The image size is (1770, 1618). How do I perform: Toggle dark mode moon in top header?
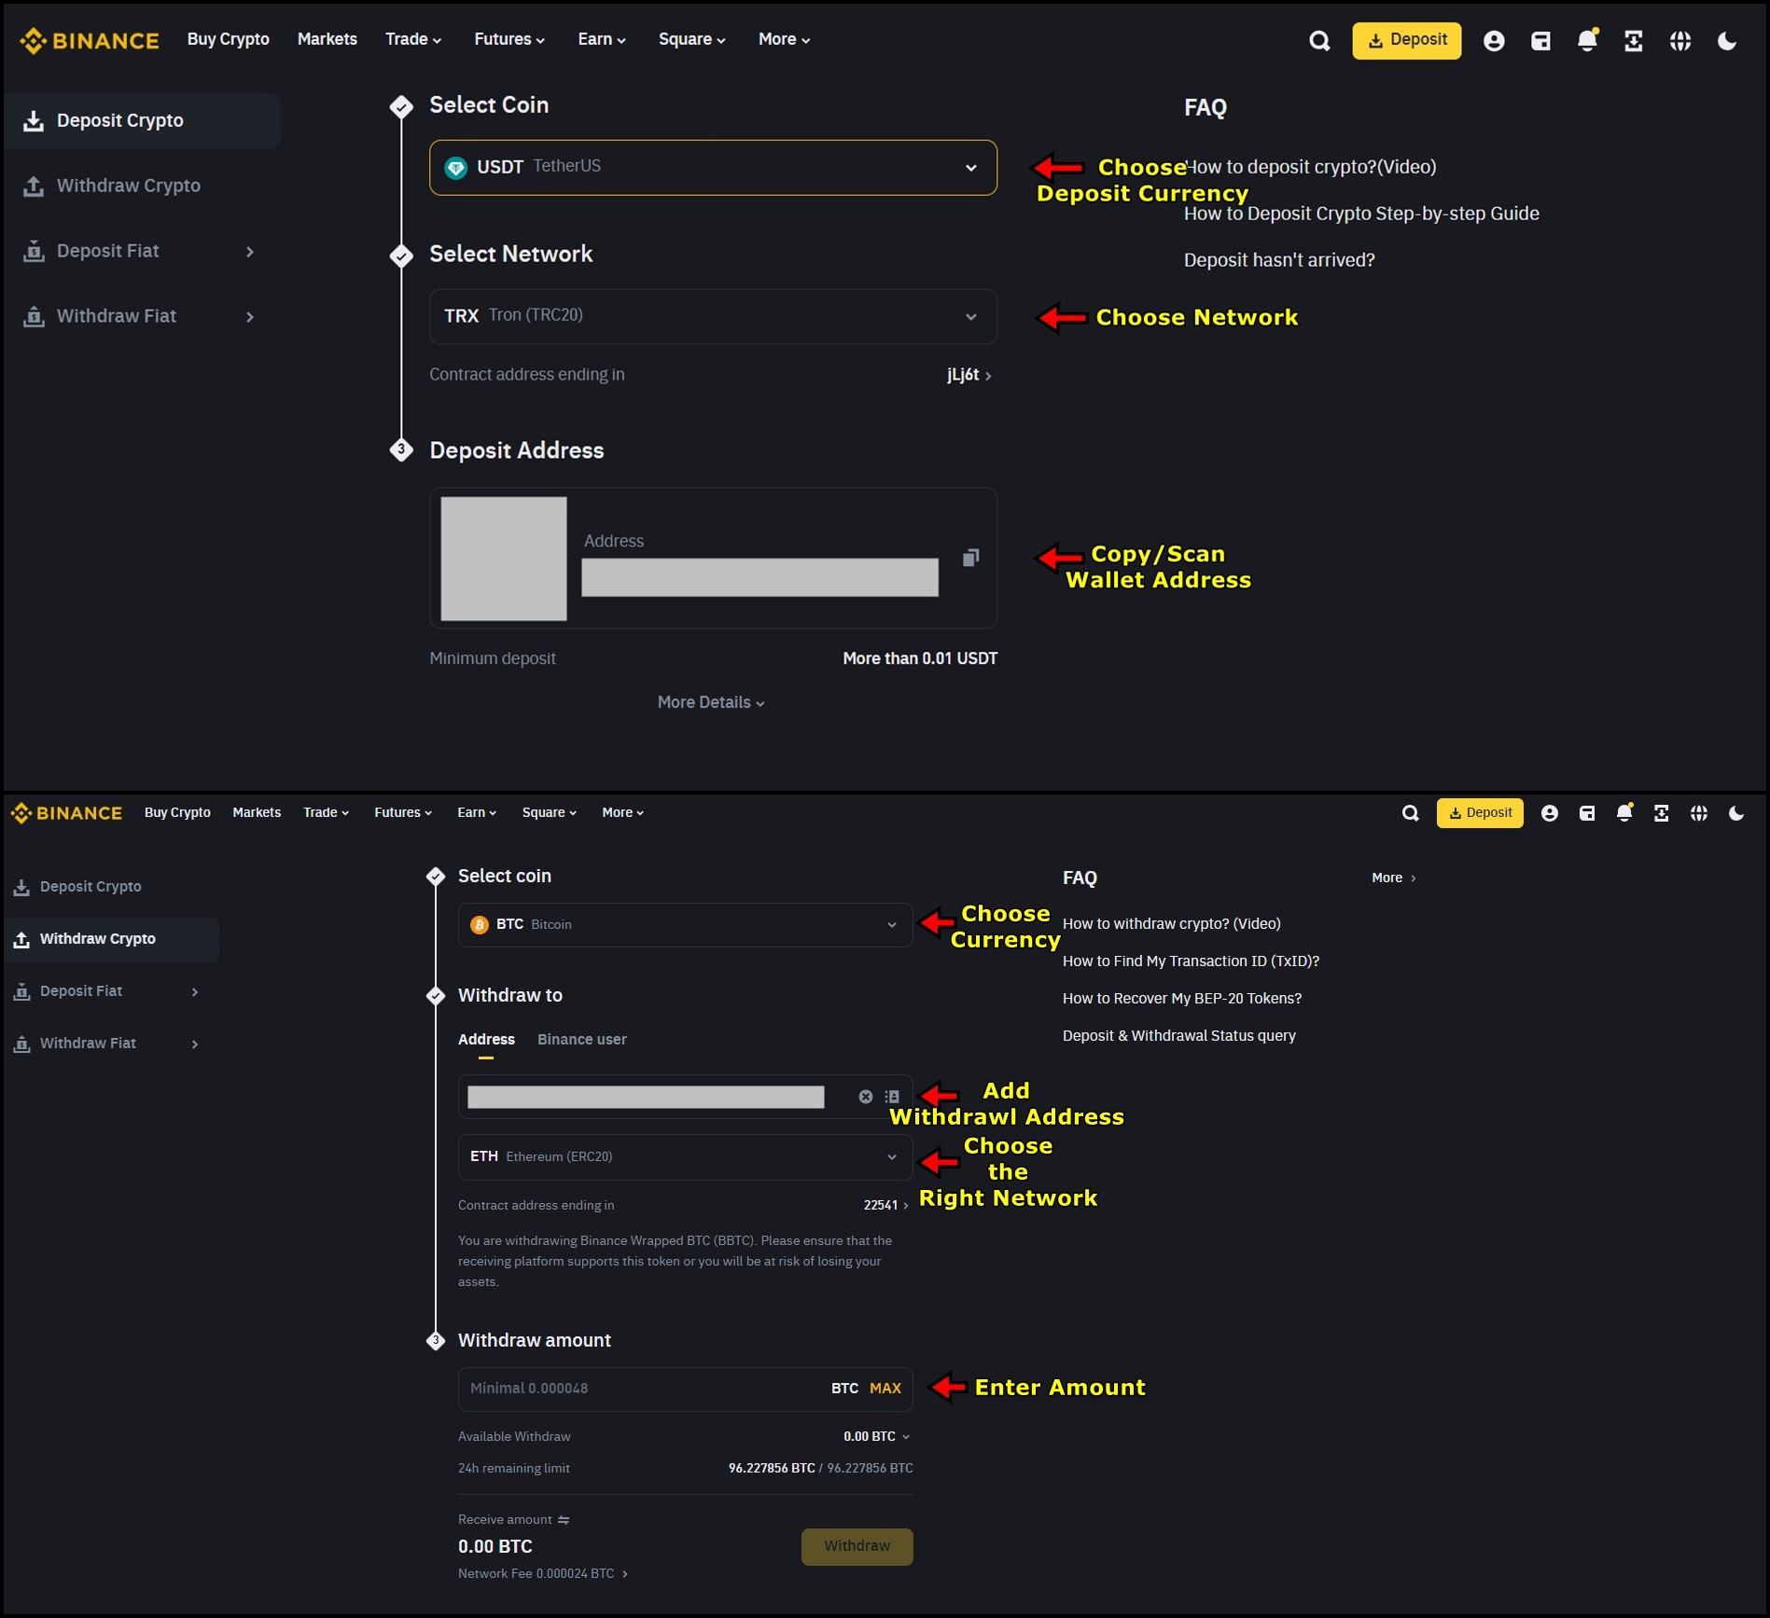1727,40
